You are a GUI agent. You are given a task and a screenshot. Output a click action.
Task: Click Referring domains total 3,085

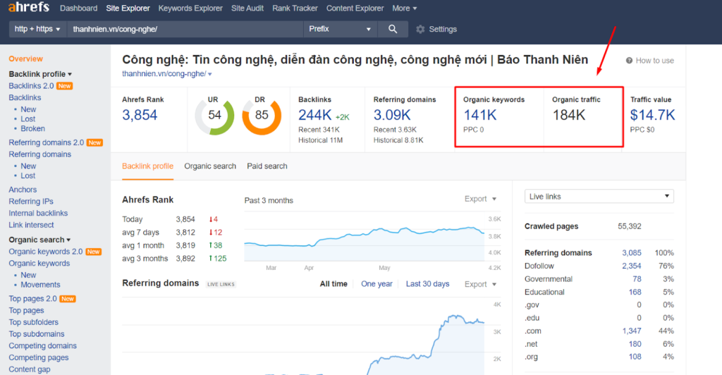632,253
